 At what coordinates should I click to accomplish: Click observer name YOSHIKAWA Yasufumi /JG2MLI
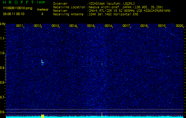111,4
